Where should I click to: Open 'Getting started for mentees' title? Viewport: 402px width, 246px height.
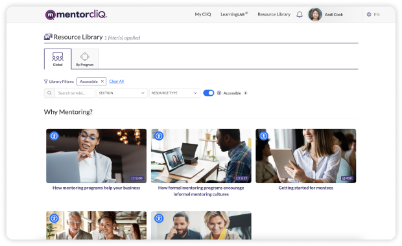[x=306, y=188]
